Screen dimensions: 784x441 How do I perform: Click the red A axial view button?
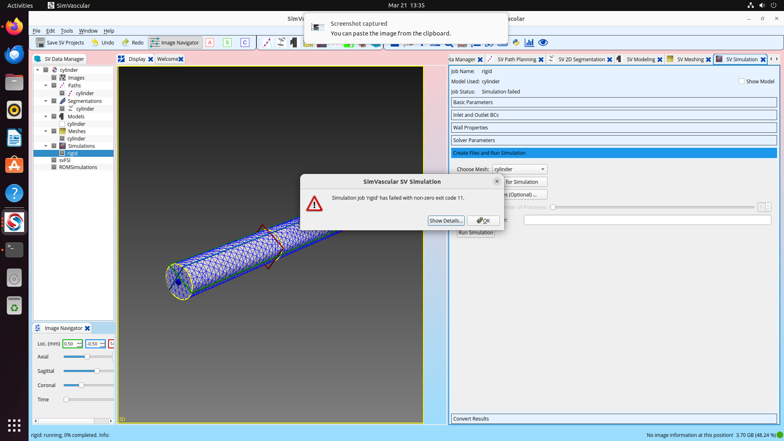click(x=210, y=42)
